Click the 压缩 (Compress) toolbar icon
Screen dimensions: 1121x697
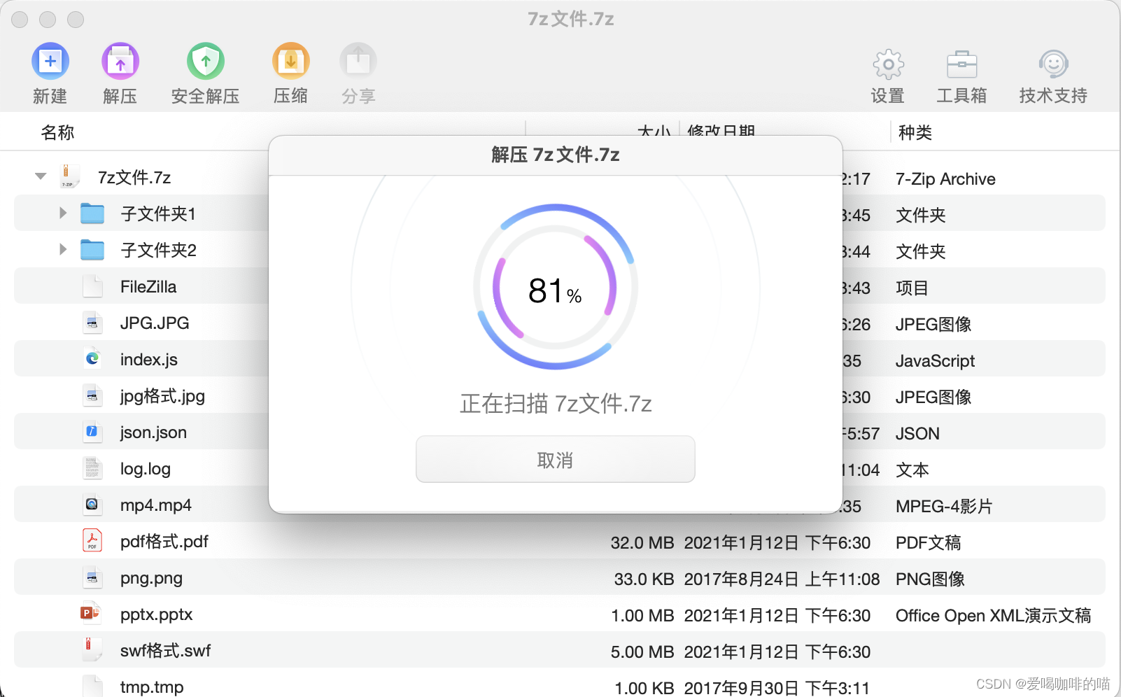[290, 62]
